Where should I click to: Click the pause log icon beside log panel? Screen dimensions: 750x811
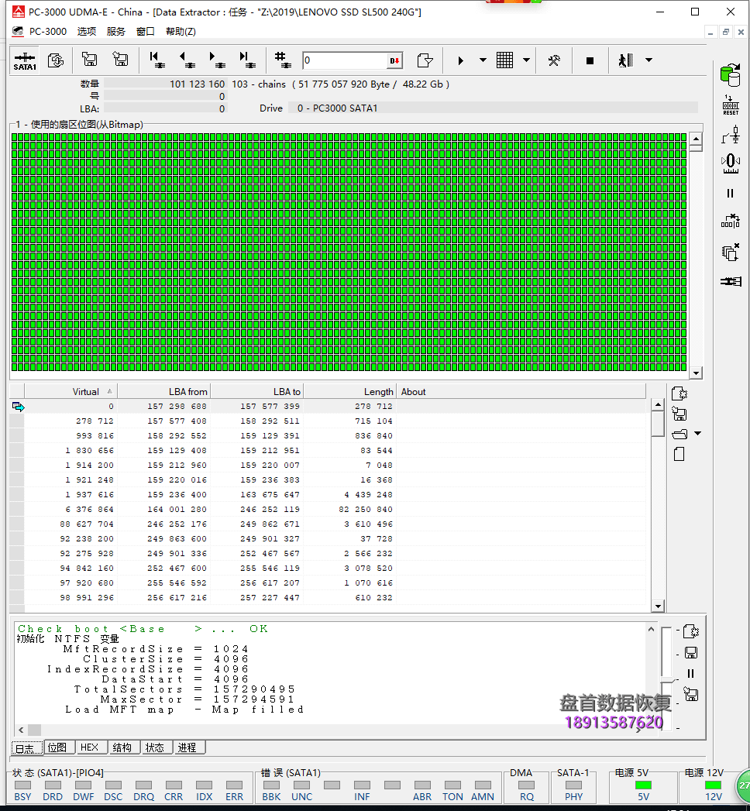pyautogui.click(x=690, y=673)
